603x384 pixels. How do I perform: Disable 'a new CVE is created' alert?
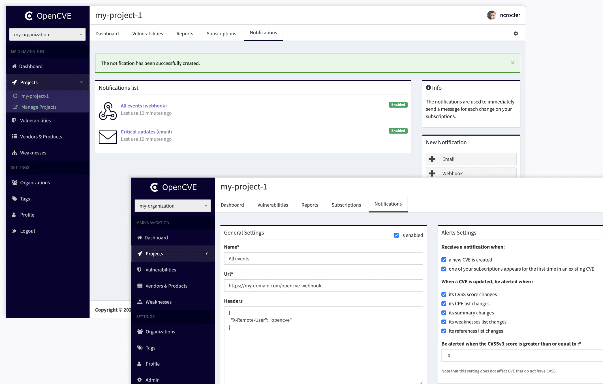[x=444, y=260]
